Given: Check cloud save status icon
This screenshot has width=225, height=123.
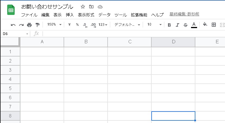Looking at the screenshot, I should (x=100, y=7).
